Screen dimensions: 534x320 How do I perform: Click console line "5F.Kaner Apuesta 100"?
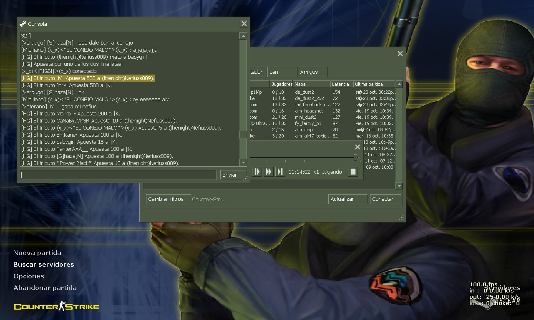tap(72, 135)
